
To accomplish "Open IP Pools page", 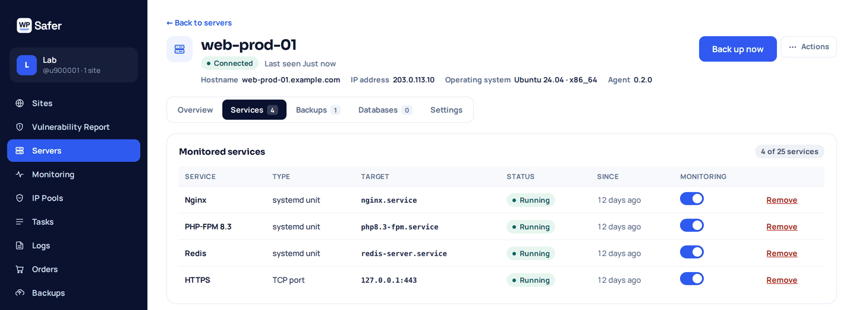I will pyautogui.click(x=74, y=198).
